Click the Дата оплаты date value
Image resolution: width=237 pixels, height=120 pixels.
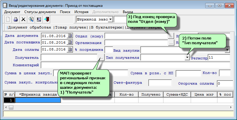coord(54,50)
